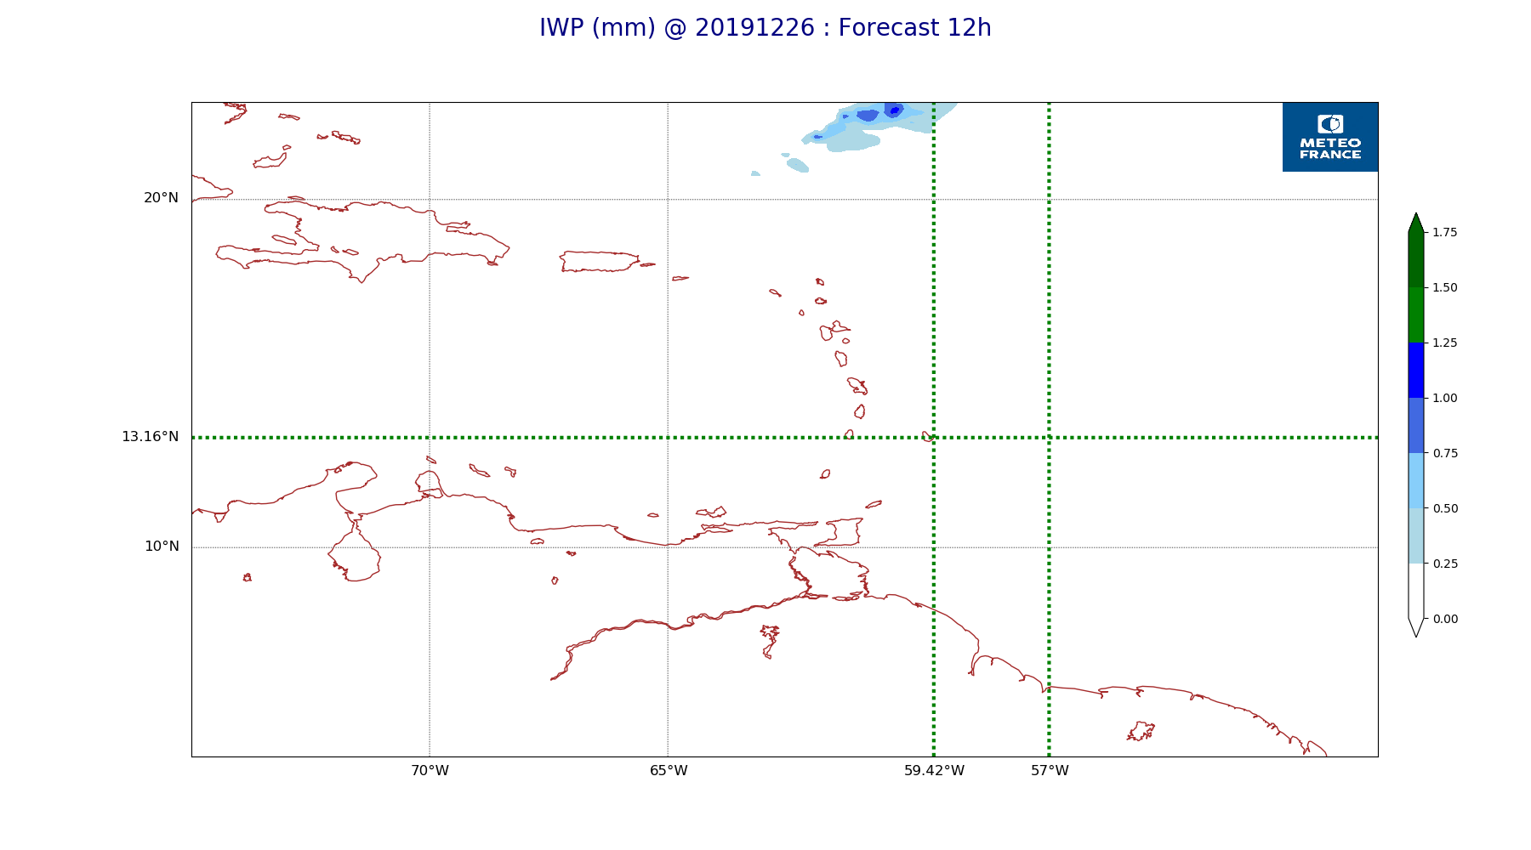Select the pure blue 1.00–1.25 colorbar segment
1531x850 pixels.
coord(1415,370)
